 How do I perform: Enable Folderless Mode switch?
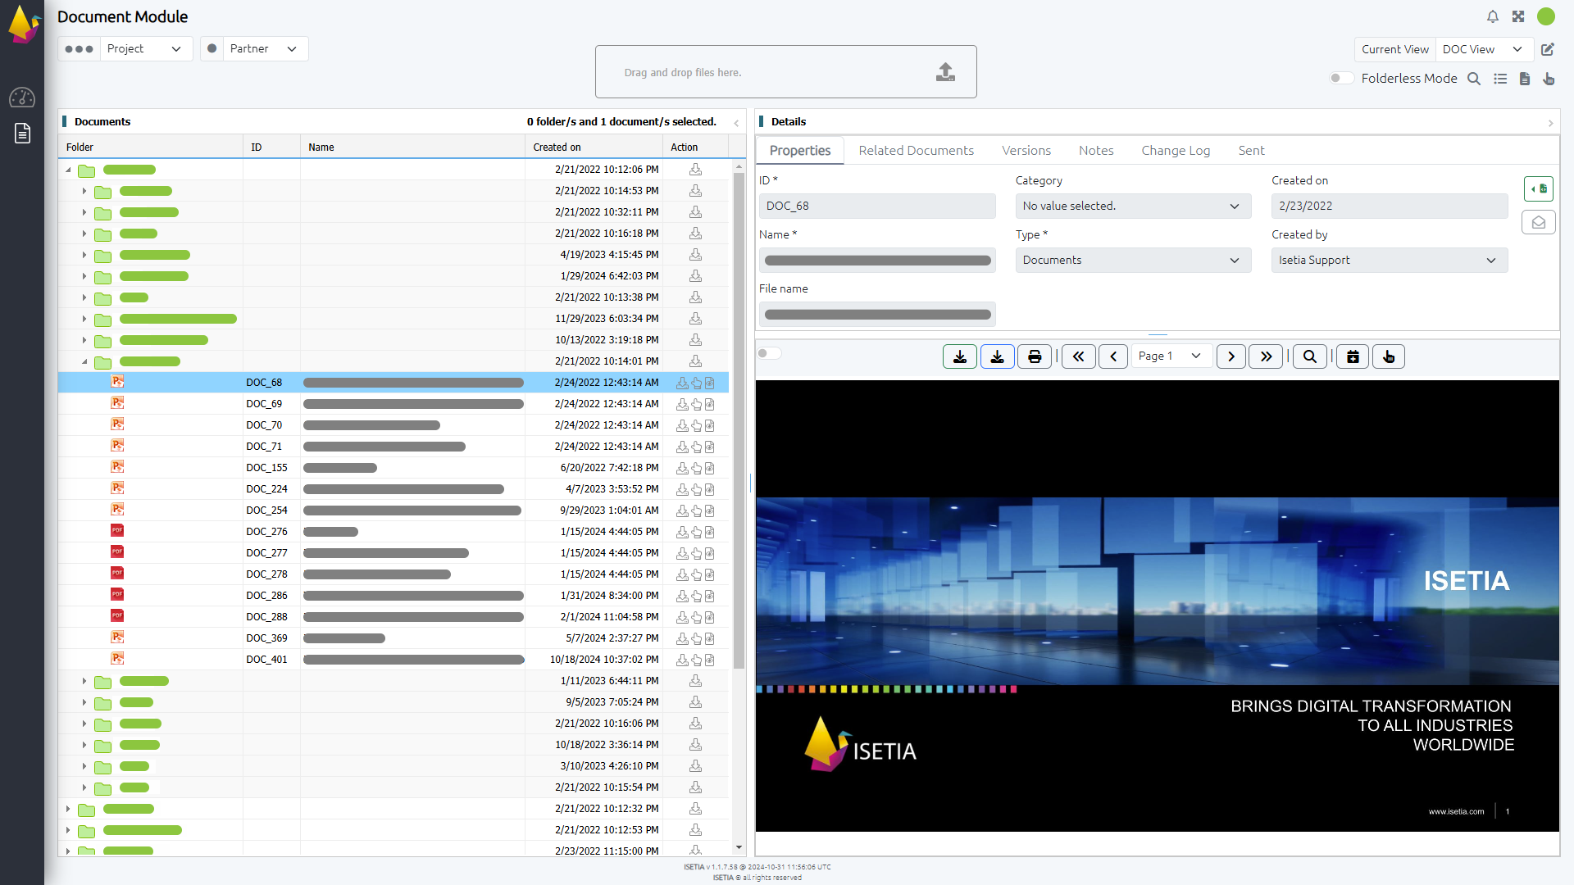1341,79
